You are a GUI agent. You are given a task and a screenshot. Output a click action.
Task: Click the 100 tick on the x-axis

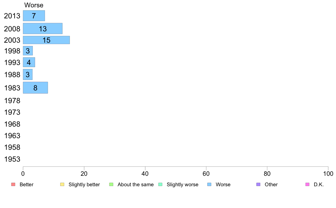[328, 174]
